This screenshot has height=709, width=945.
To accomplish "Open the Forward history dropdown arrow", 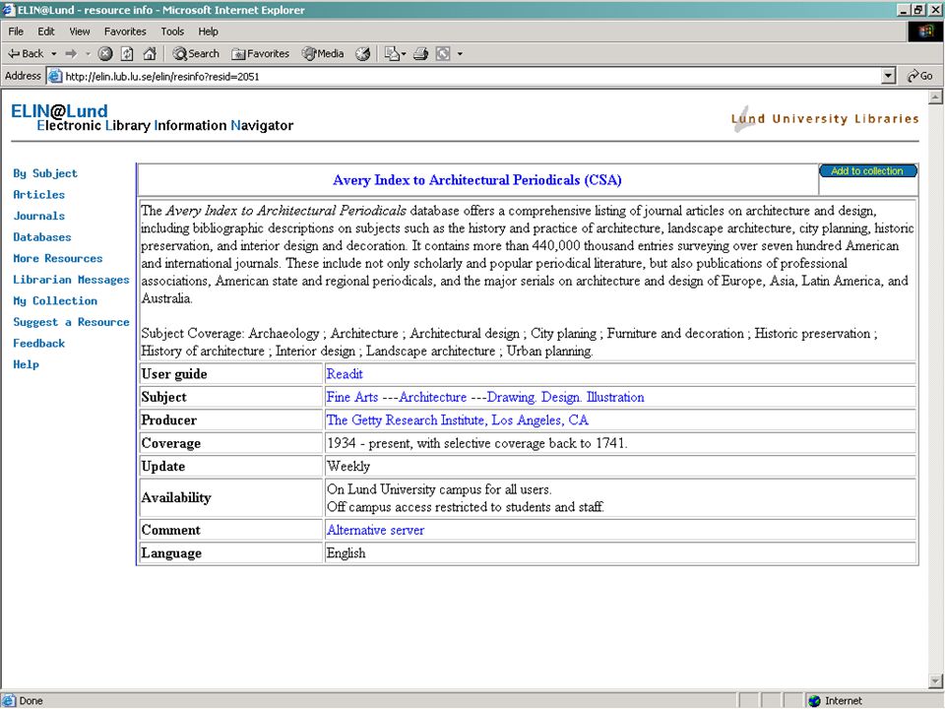I will [x=88, y=53].
